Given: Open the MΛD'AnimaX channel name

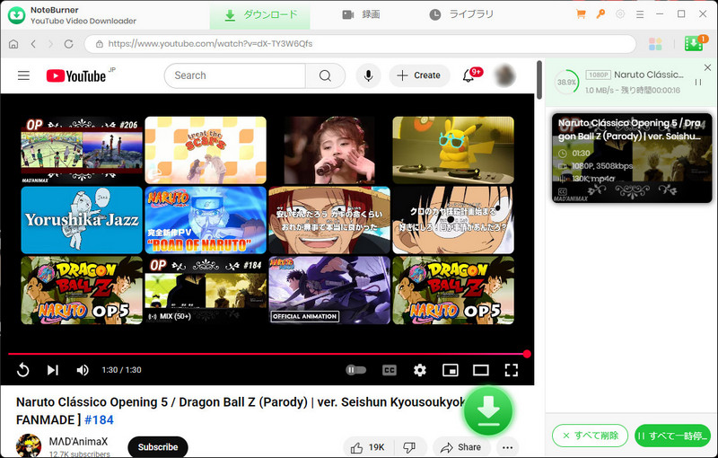Looking at the screenshot, I should coord(78,442).
